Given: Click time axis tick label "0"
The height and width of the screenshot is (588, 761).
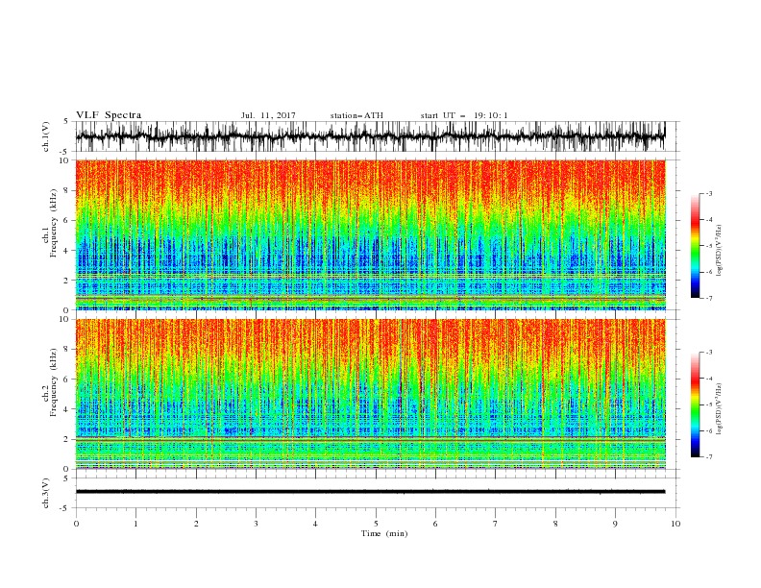Looking at the screenshot, I should [x=76, y=524].
